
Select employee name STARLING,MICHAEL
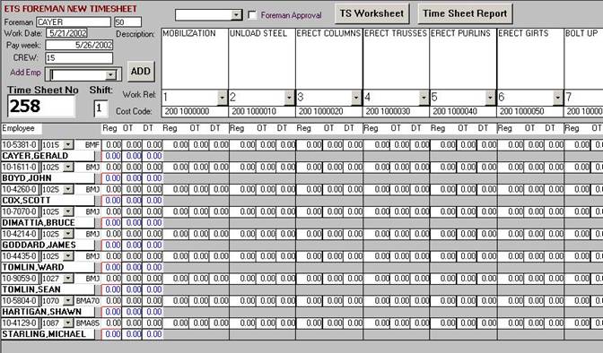coord(48,334)
